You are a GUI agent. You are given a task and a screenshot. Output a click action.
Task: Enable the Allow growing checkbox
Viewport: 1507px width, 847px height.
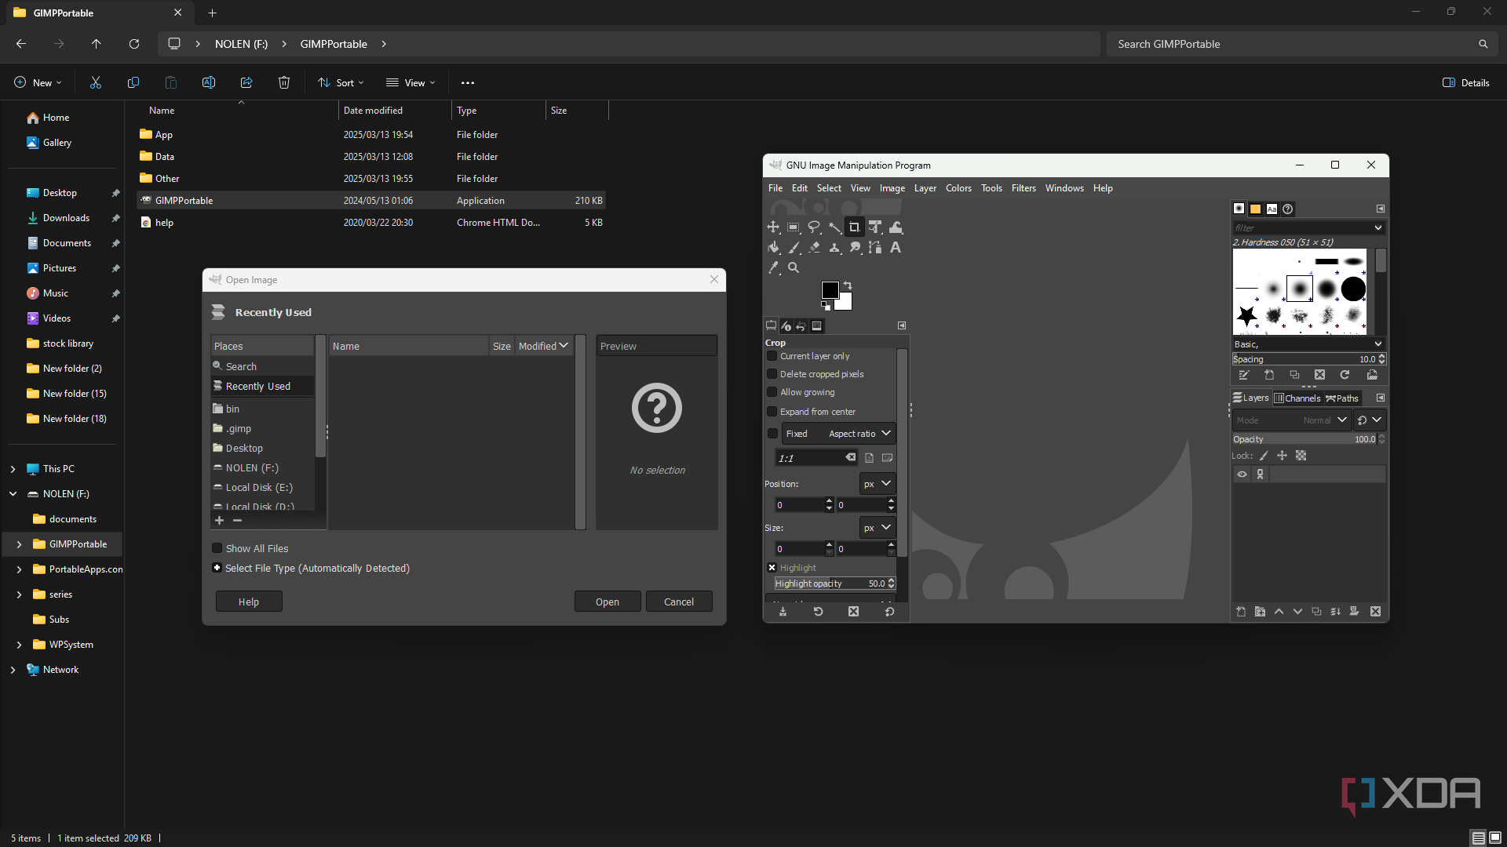[772, 392]
